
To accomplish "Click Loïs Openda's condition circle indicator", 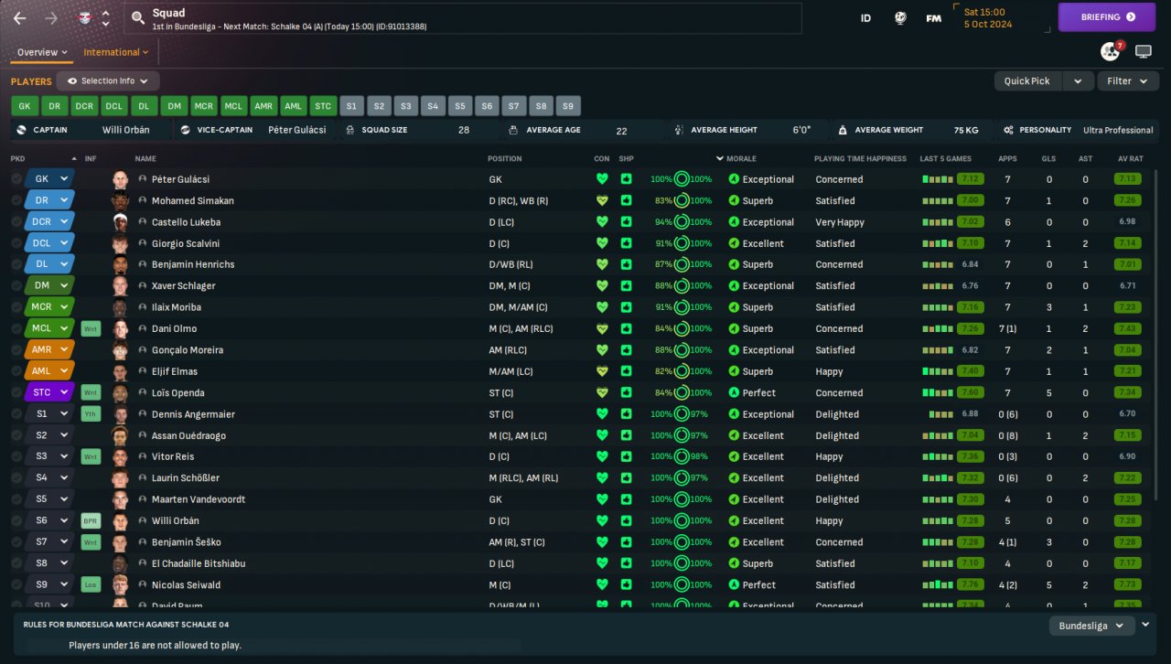I will click(682, 392).
